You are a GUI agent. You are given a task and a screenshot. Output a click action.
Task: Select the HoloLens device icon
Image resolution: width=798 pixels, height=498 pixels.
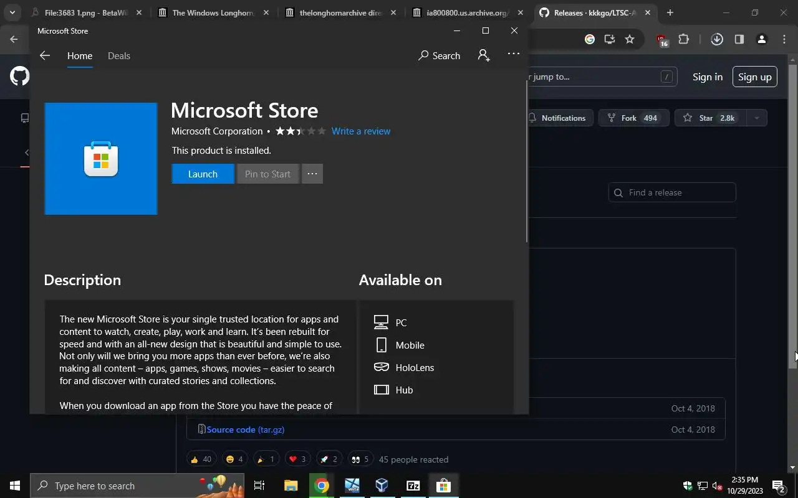(381, 367)
